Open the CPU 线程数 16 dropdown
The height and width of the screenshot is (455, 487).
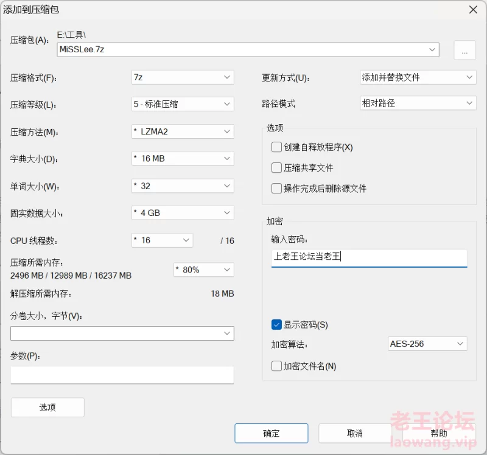pos(162,240)
